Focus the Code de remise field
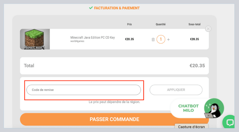 84,90
